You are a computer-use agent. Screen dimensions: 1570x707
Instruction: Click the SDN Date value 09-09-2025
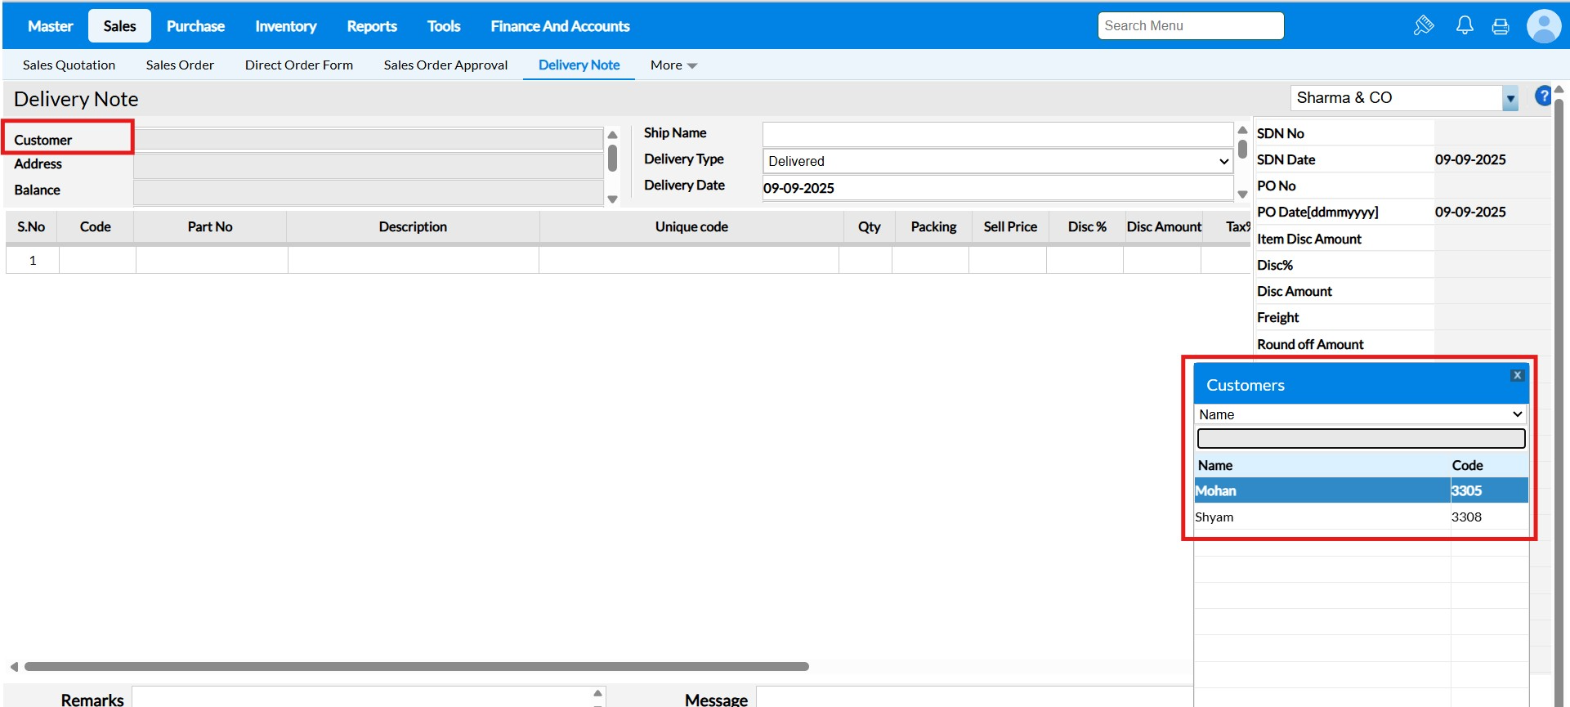pyautogui.click(x=1470, y=160)
